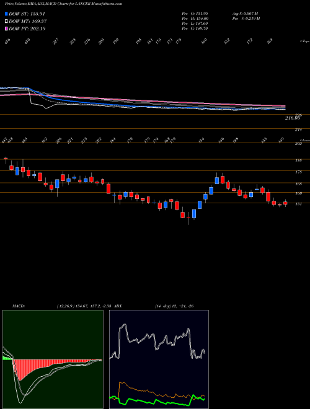310x409 pixels.
Task: Click inside the ADX indicator panel
Action: [159, 359]
